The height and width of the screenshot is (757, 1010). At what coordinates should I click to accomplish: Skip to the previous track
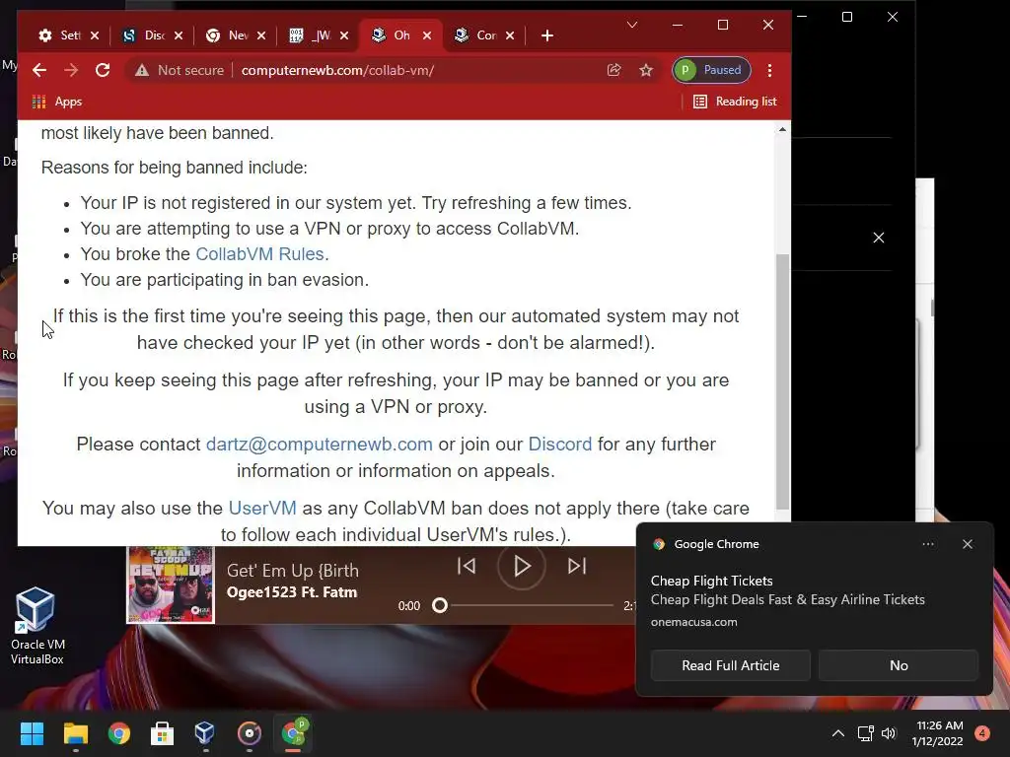(467, 566)
